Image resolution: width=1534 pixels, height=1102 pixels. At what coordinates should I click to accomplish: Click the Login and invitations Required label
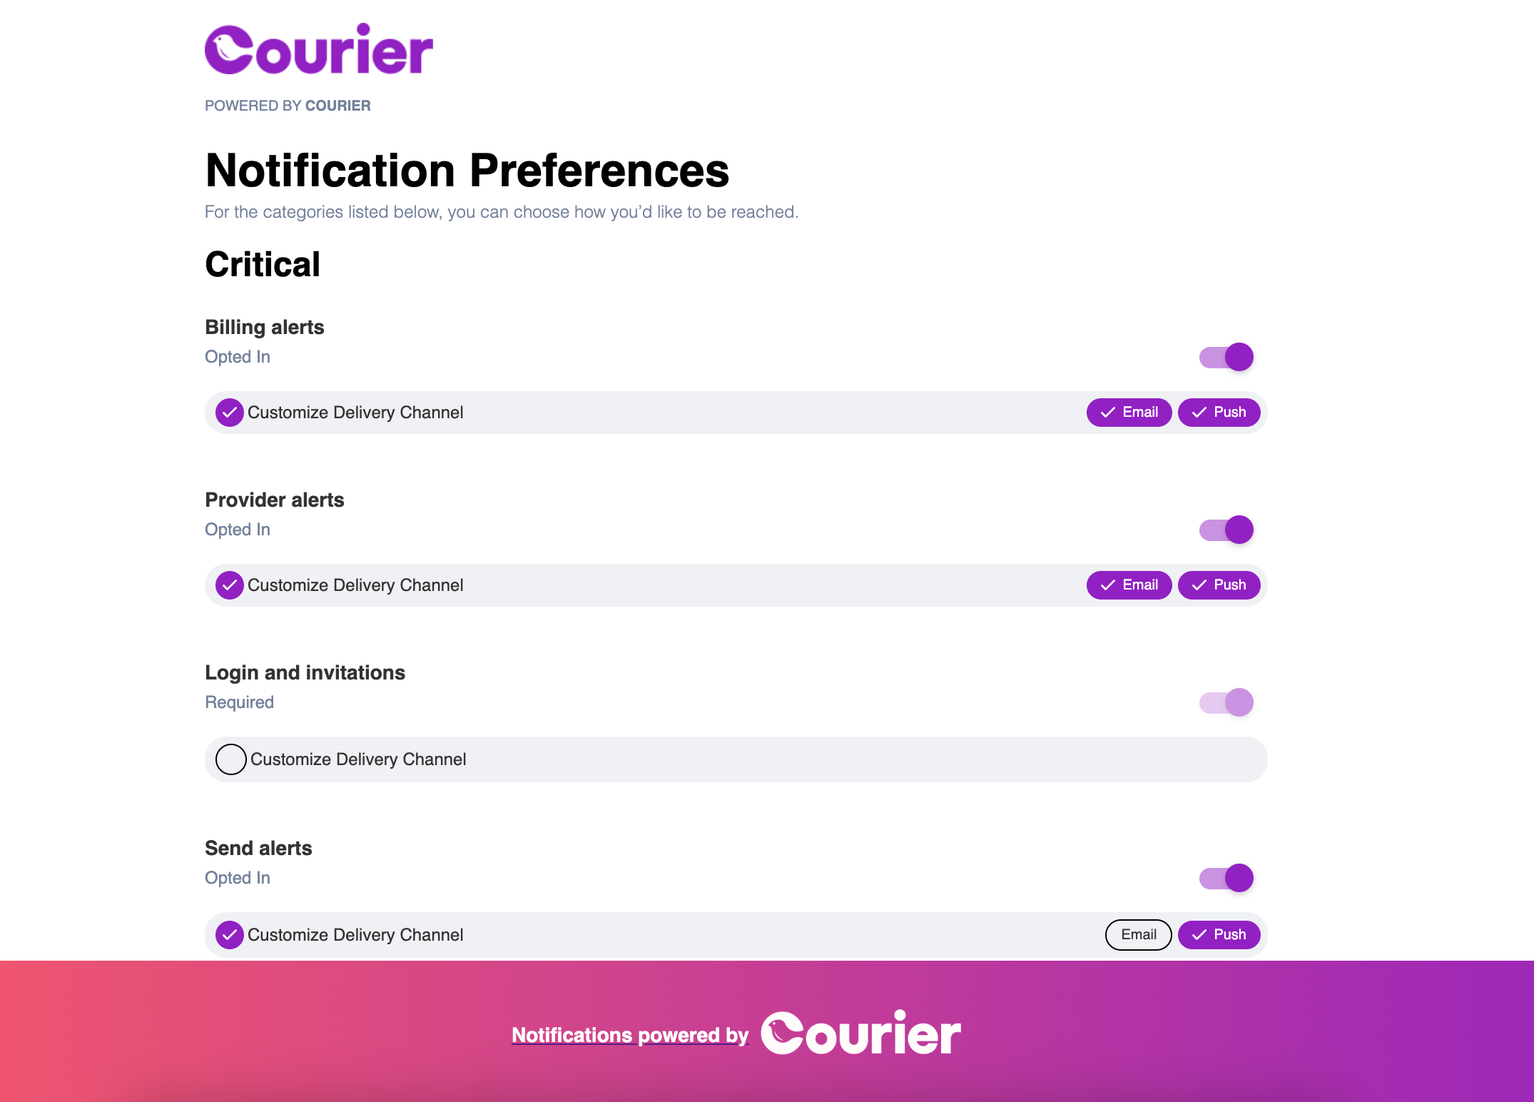point(240,702)
